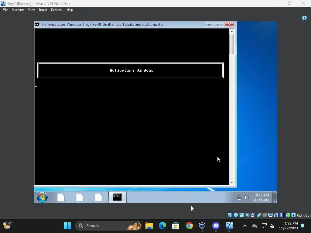Click the third blank pinned taskbar icon
The height and width of the screenshot is (233, 311).
coord(98,198)
